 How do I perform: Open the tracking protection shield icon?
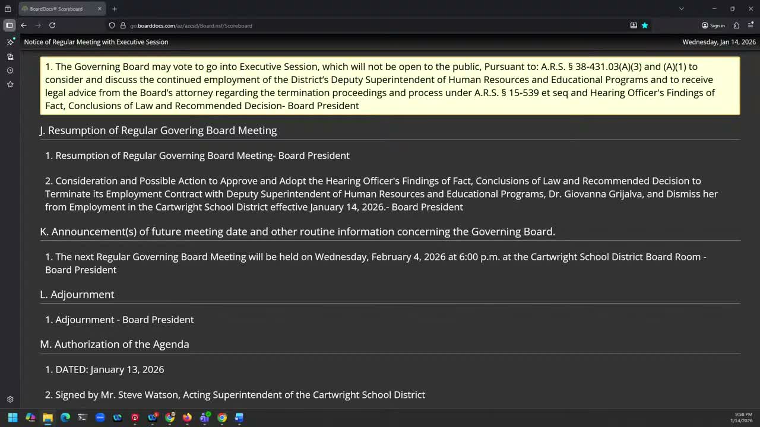(112, 26)
